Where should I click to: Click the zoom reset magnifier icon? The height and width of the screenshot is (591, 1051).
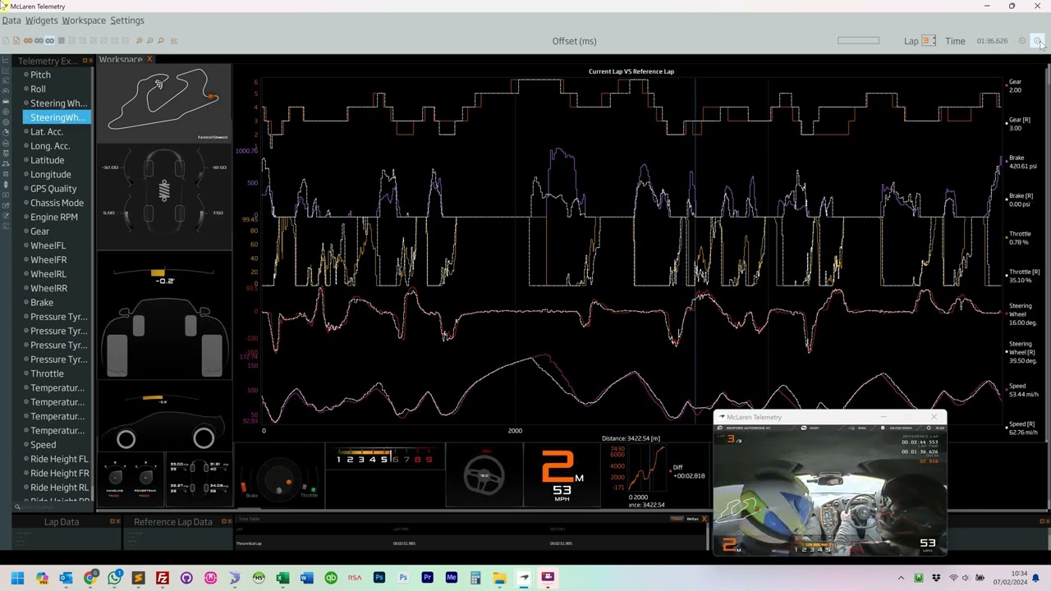pos(161,40)
